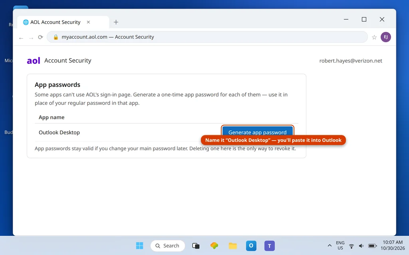
Task: Open Teams from the taskbar
Action: (270, 245)
